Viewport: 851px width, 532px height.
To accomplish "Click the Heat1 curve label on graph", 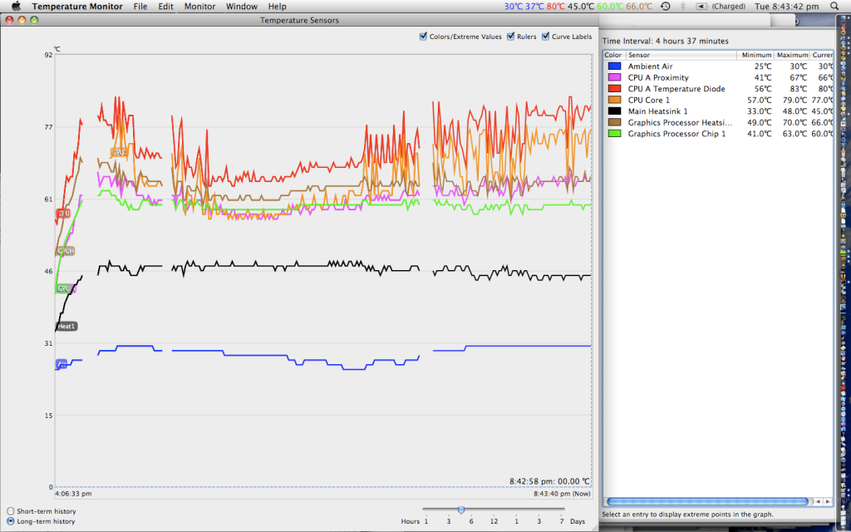I will point(66,327).
